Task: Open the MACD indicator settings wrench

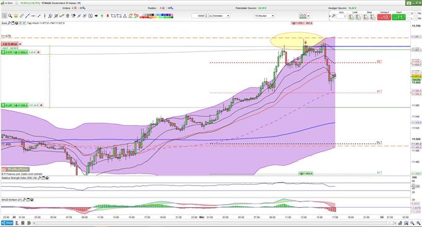Action: pos(24,200)
